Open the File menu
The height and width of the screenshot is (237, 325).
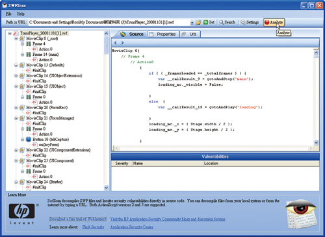point(8,14)
